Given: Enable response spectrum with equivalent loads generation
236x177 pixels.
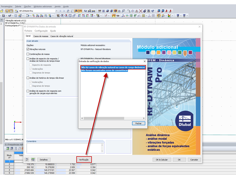Looking at the screenshot, I should click(x=28, y=91).
